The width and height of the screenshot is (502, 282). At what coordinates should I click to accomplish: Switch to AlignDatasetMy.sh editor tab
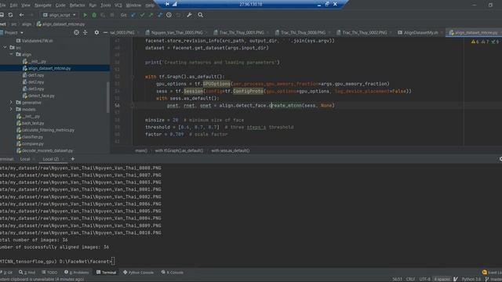[x=420, y=33]
